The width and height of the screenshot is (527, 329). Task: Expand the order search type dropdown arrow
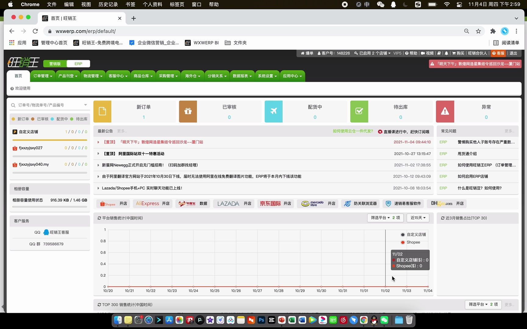pos(85,105)
